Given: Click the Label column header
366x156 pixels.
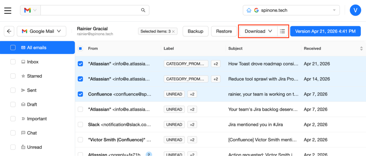Looking at the screenshot, I should pos(169,49).
